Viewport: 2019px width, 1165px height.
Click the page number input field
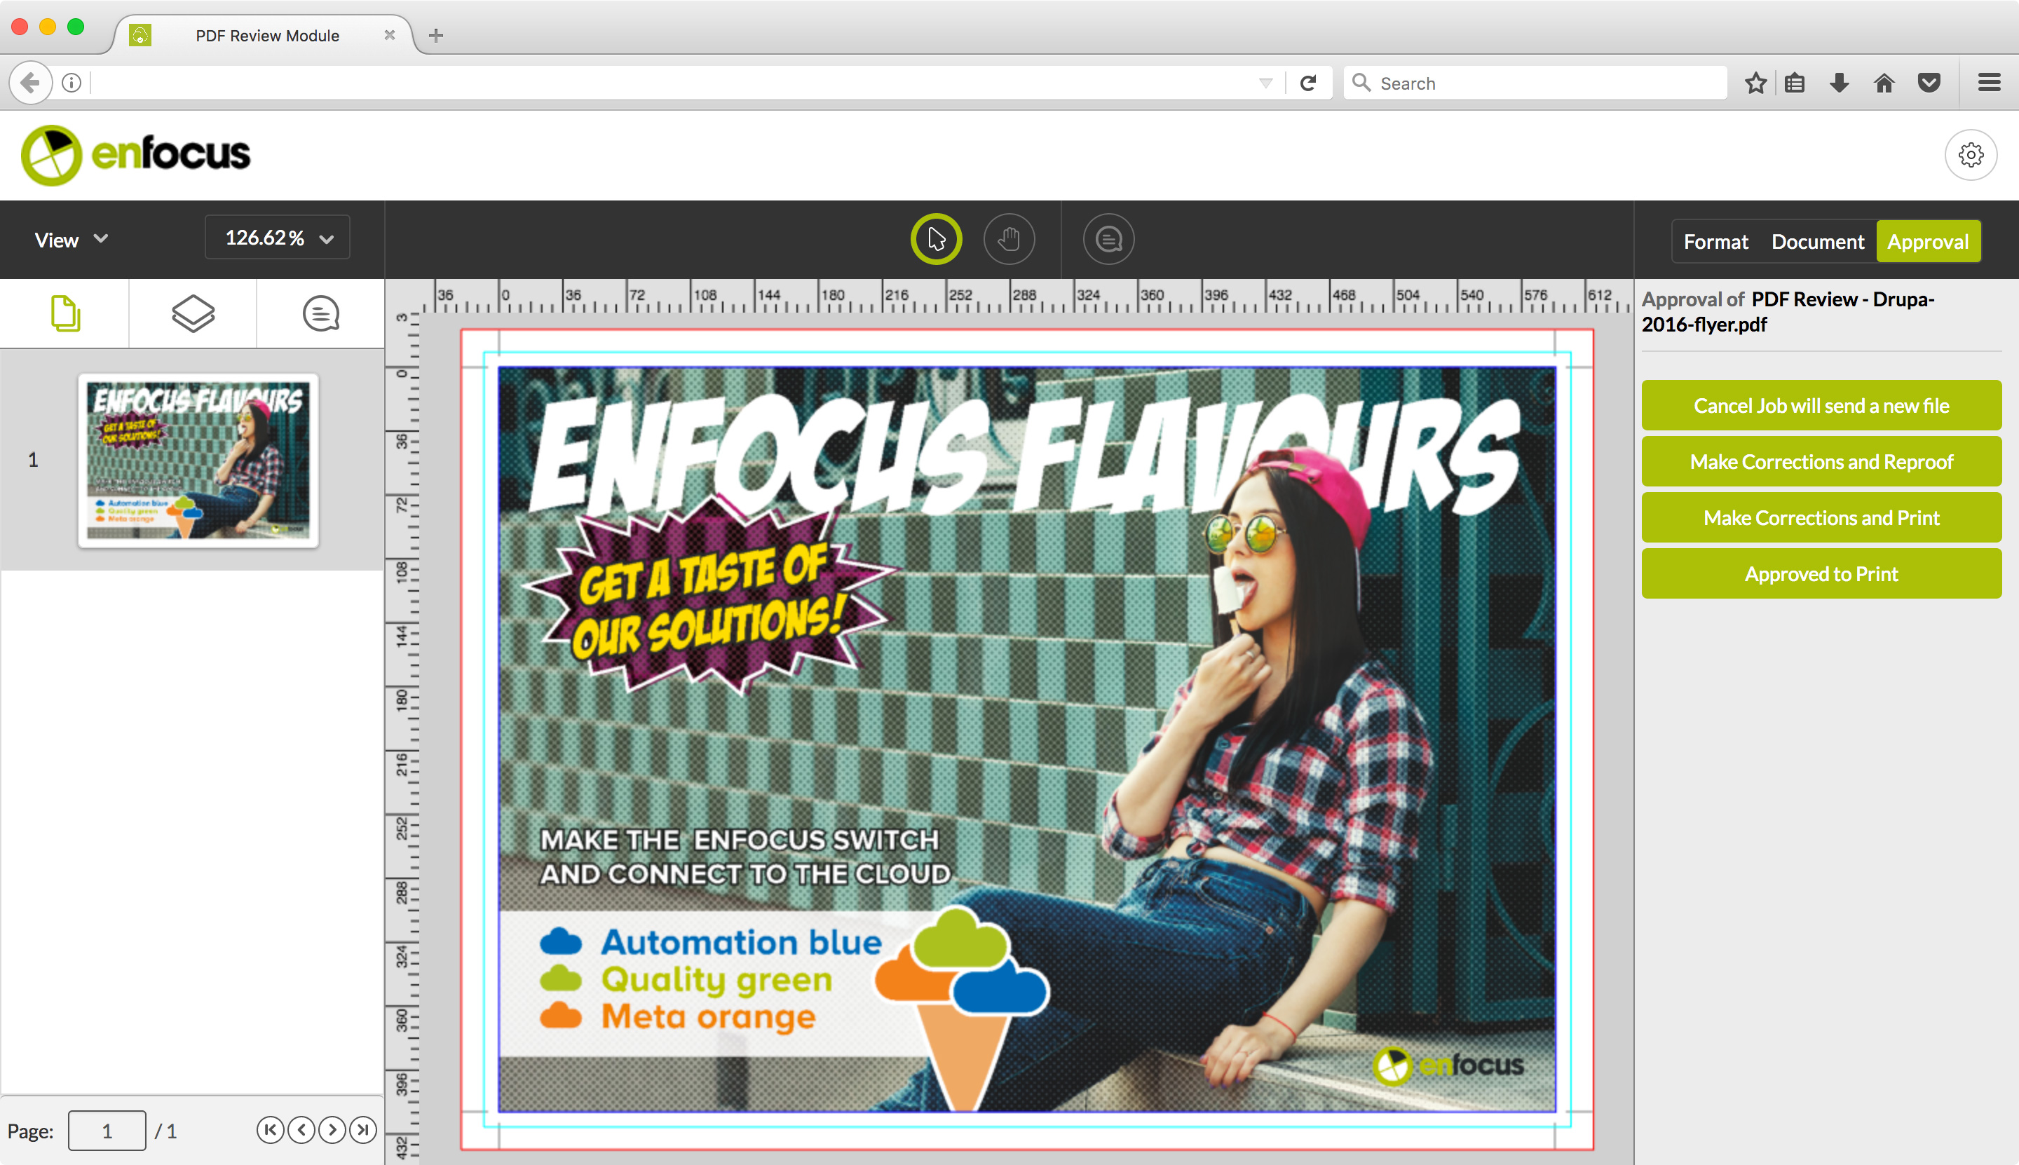pyautogui.click(x=105, y=1131)
